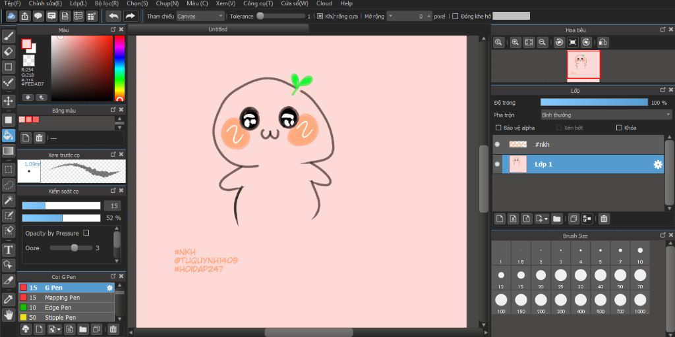Switch to the Untitled canvas tab

pos(218,29)
